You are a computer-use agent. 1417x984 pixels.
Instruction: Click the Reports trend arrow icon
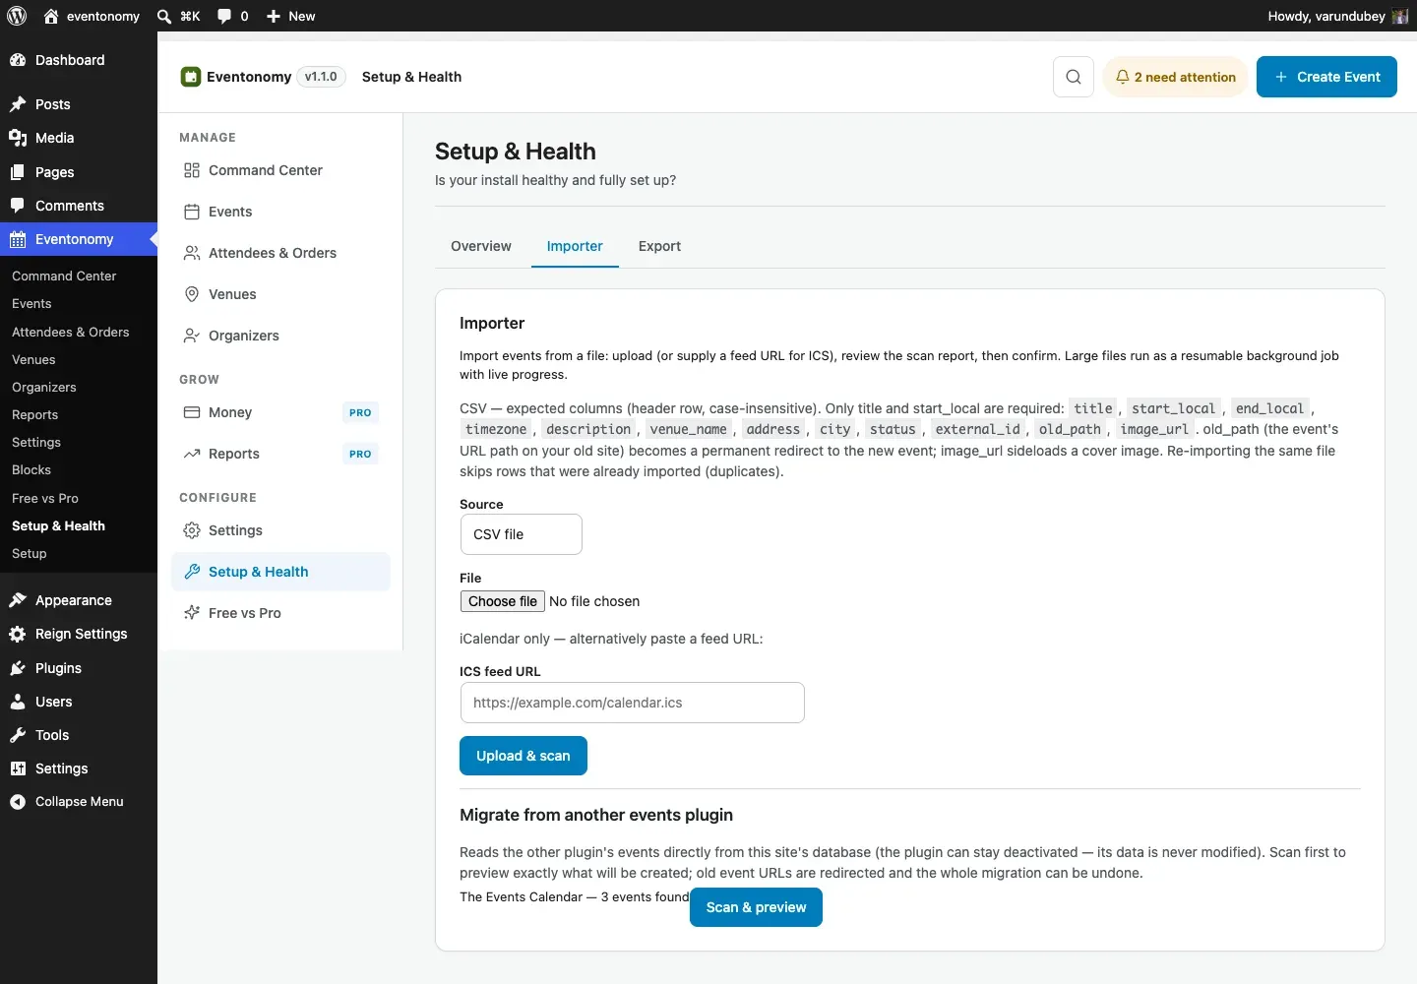tap(192, 454)
